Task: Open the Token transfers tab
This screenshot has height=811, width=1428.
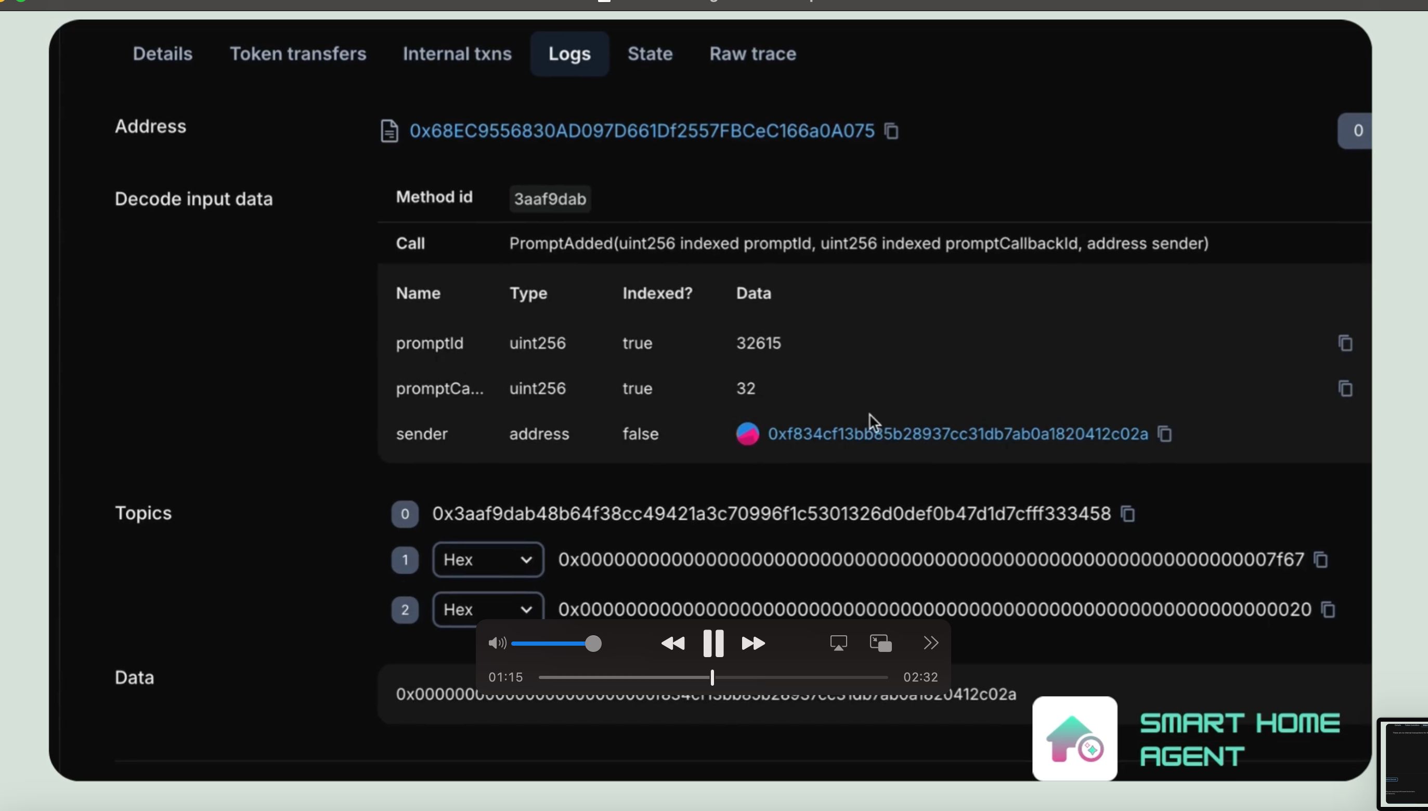Action: [x=298, y=54]
